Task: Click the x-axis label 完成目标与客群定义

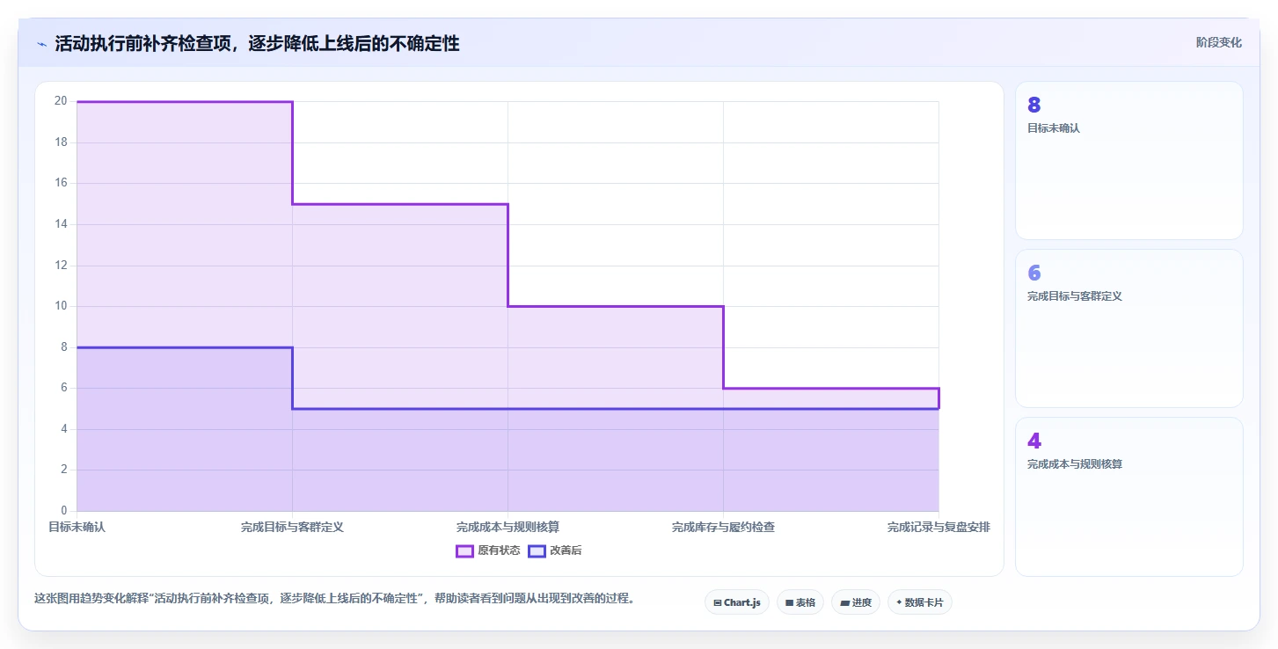Action: pyautogui.click(x=292, y=527)
